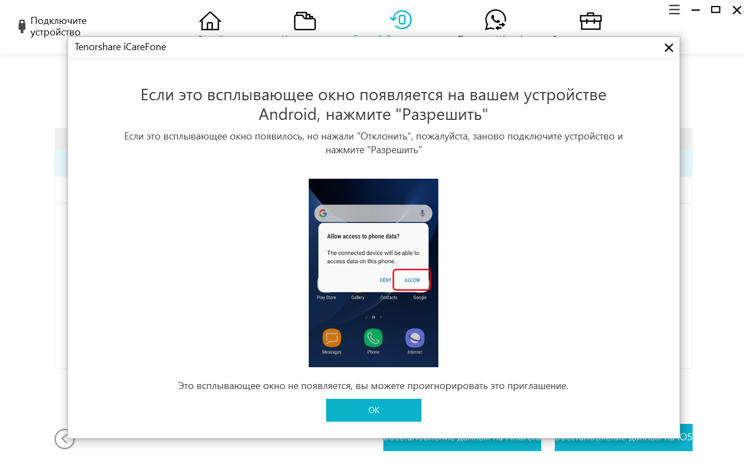Open the file Manage folder icon

pyautogui.click(x=305, y=21)
